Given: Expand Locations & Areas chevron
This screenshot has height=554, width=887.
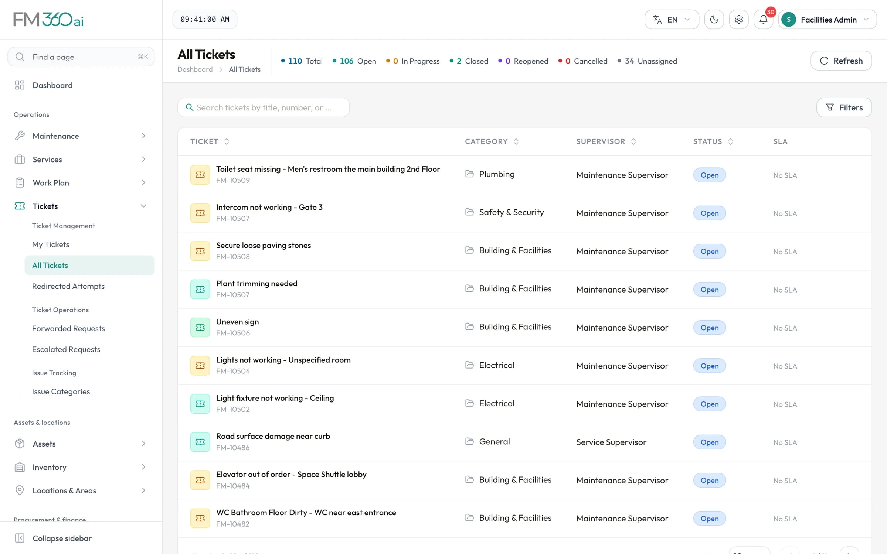Looking at the screenshot, I should (x=143, y=490).
